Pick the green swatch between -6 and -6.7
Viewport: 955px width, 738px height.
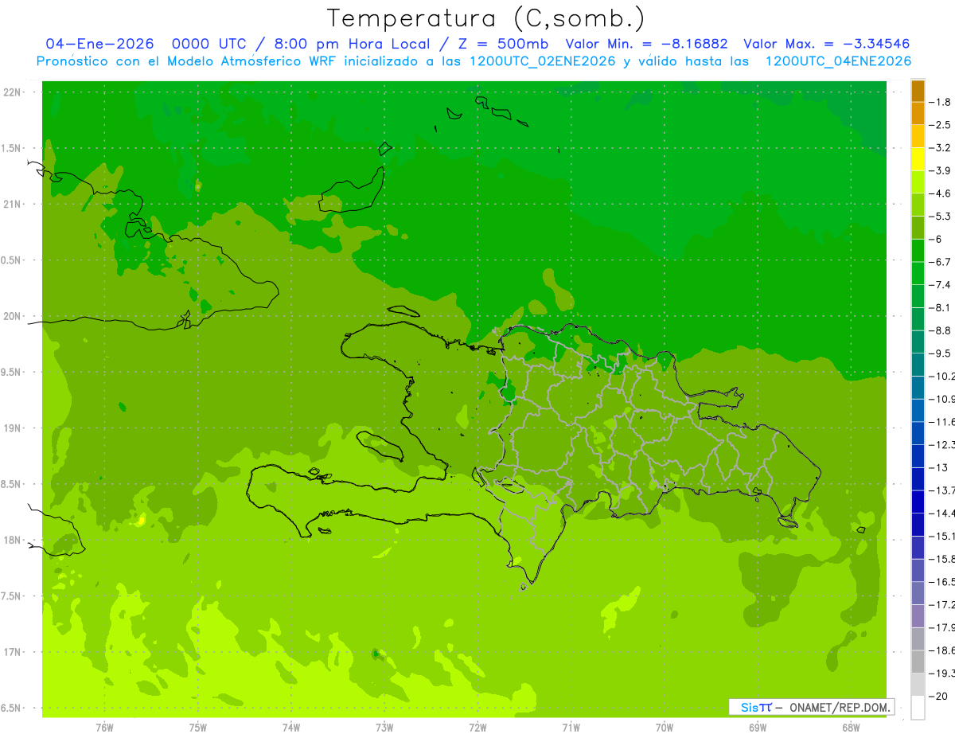(x=918, y=251)
